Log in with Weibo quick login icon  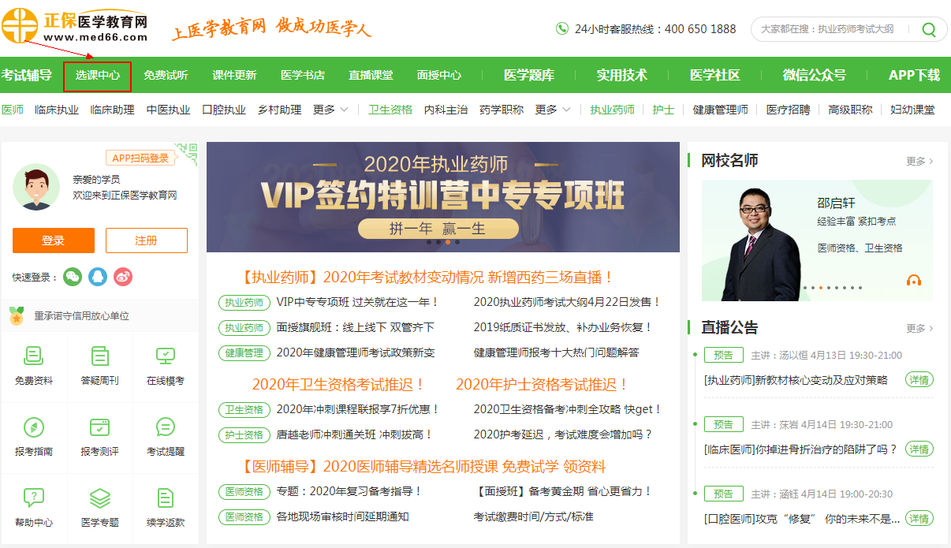coord(123,277)
